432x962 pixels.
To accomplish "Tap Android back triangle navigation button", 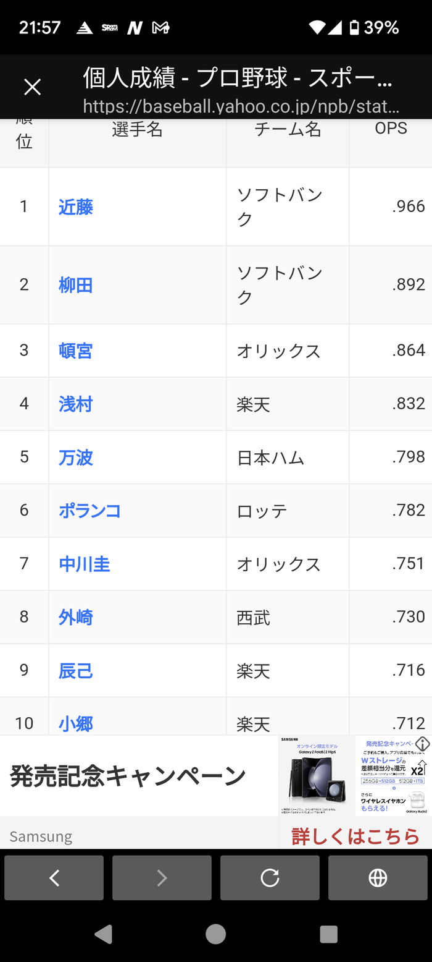I will (103, 934).
